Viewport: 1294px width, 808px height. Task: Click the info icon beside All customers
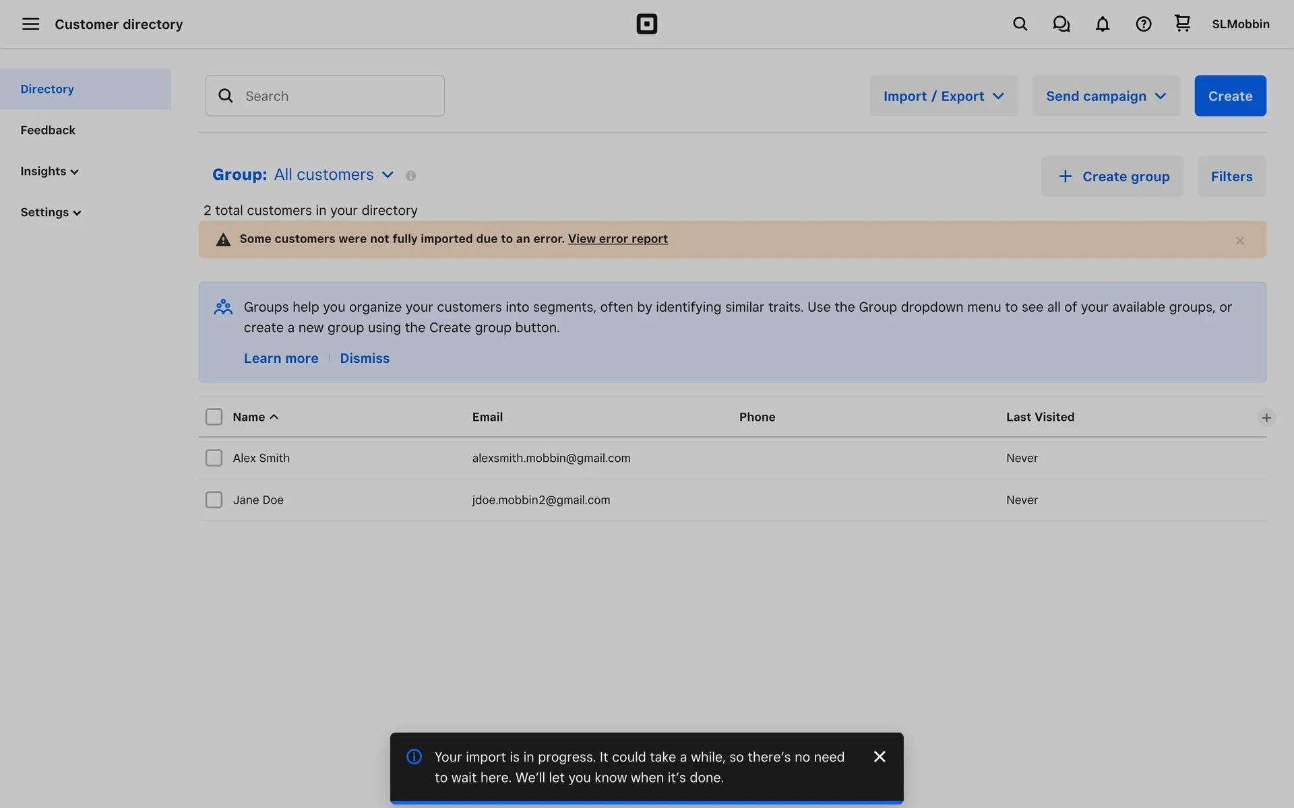(x=410, y=176)
